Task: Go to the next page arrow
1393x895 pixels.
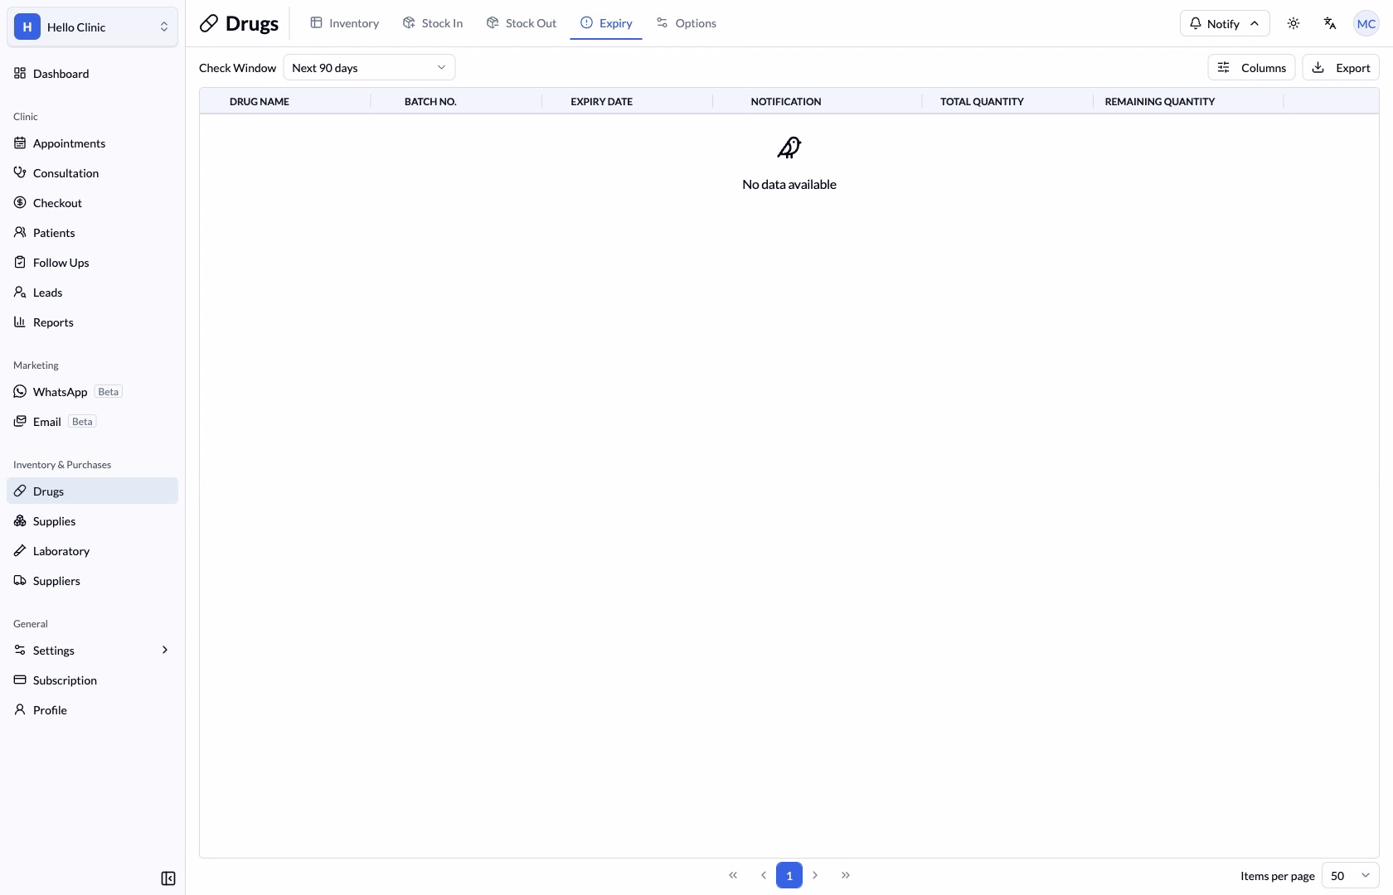Action: coord(815,875)
